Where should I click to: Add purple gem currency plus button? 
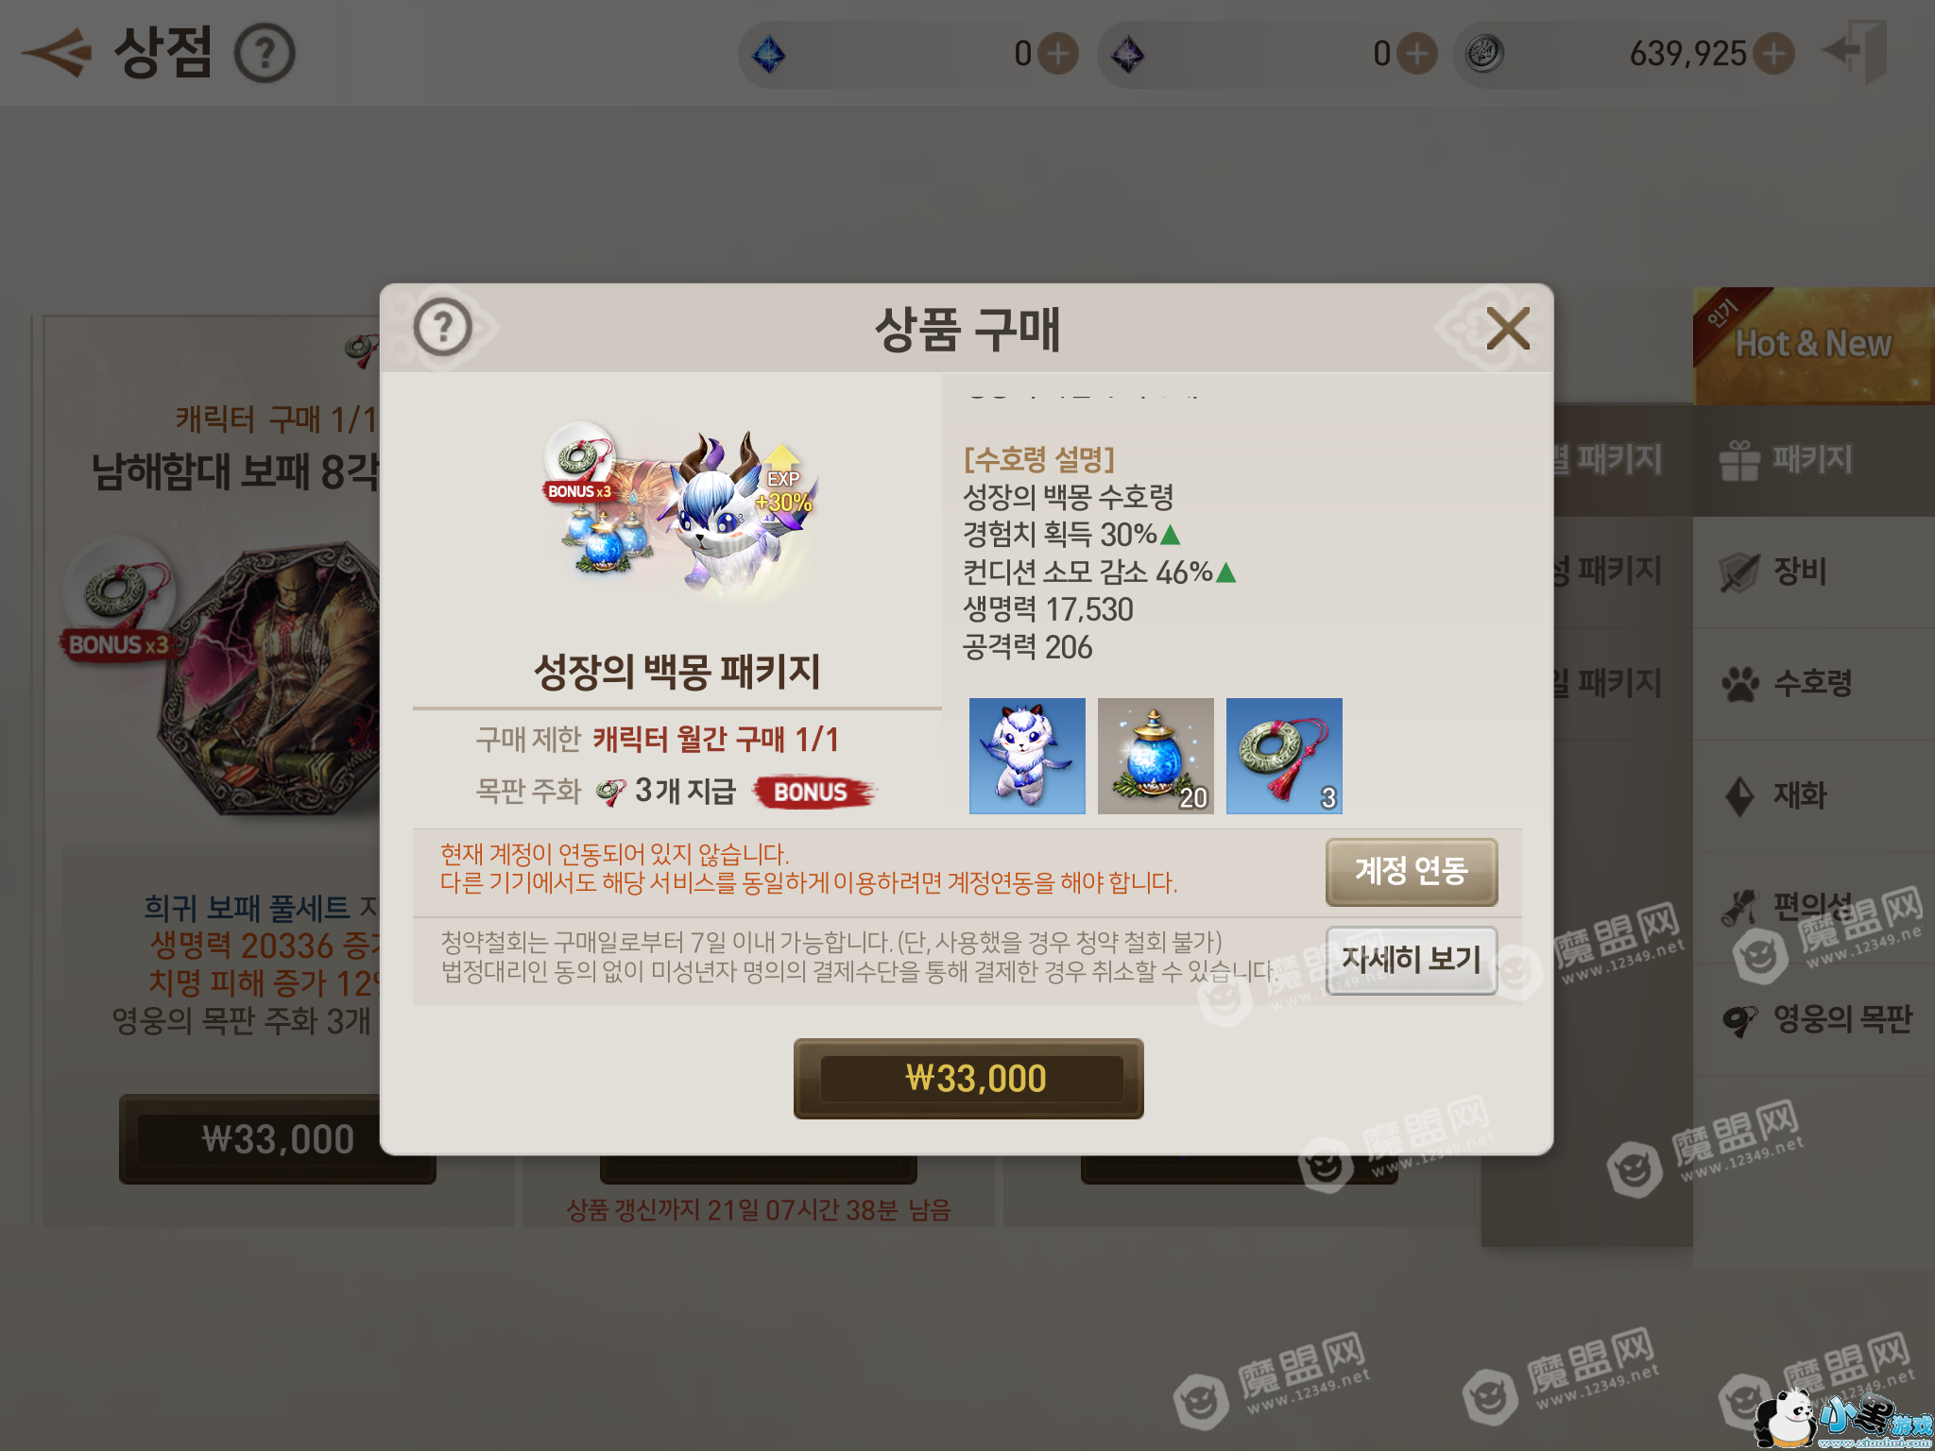[x=1417, y=54]
